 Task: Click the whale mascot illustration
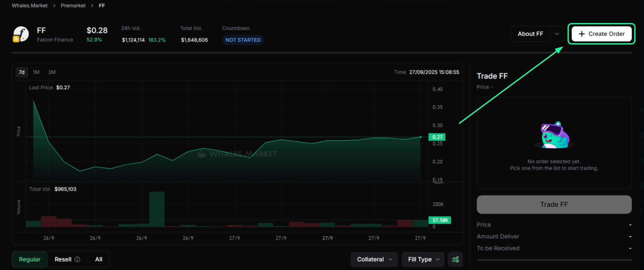click(x=554, y=135)
